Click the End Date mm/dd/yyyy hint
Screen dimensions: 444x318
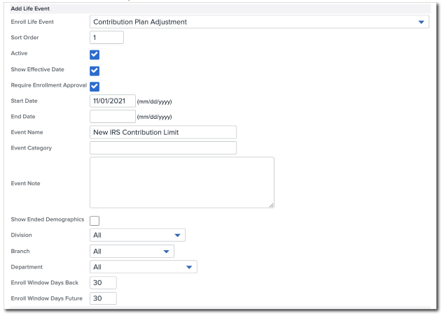(154, 117)
